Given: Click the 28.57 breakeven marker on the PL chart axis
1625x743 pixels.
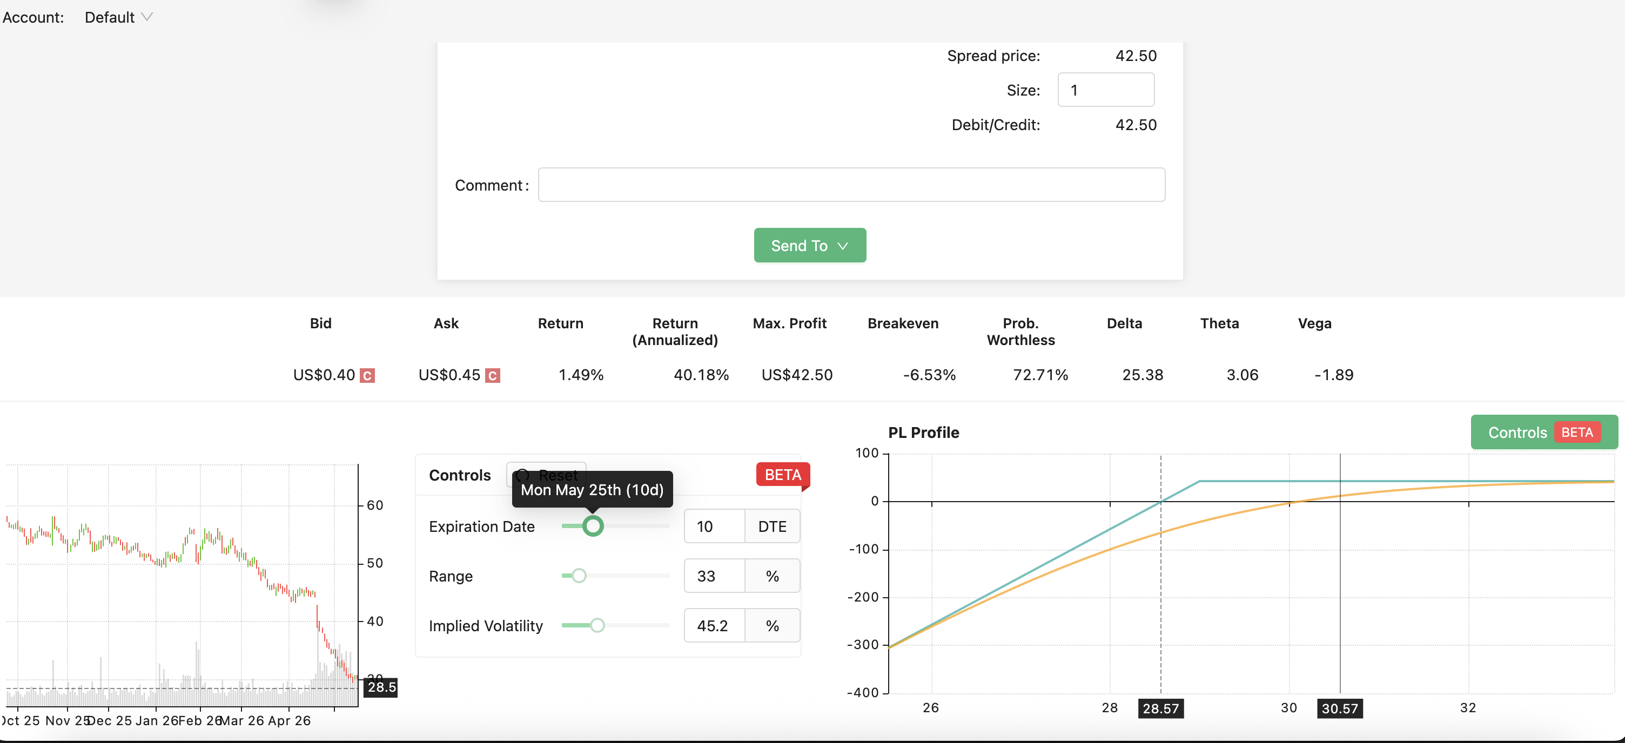Looking at the screenshot, I should (x=1161, y=708).
